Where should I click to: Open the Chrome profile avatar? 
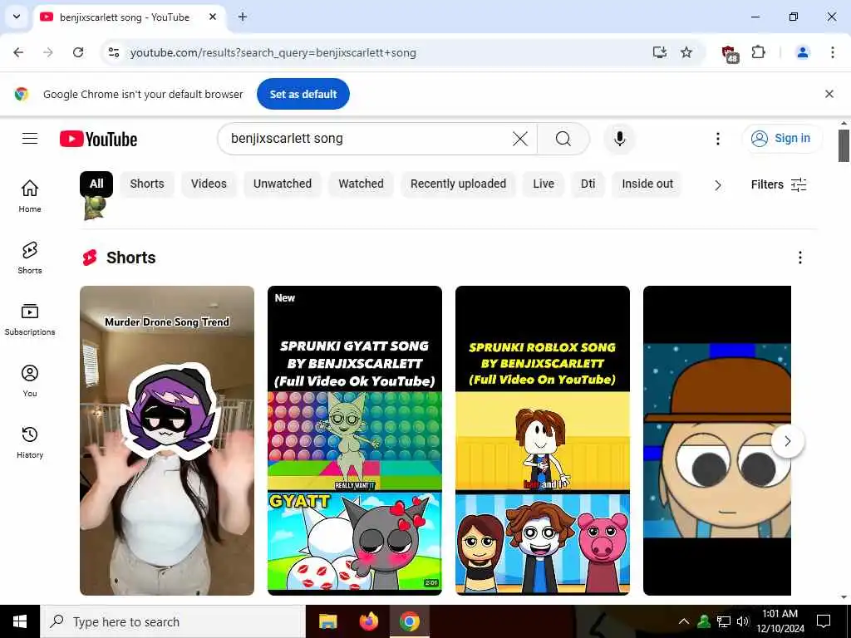tap(803, 52)
